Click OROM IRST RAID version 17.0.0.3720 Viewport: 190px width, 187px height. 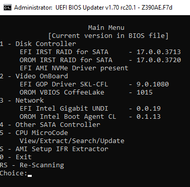click(x=159, y=60)
